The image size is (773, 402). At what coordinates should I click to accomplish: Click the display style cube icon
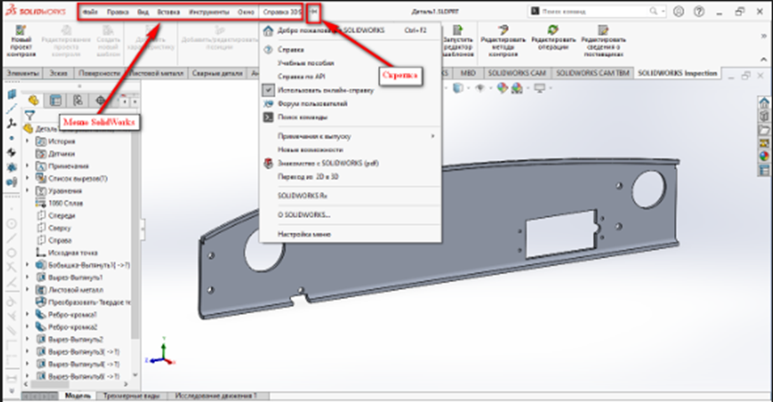(x=458, y=88)
